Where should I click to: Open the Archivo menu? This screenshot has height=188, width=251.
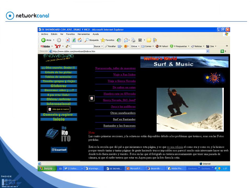(x=44, y=34)
